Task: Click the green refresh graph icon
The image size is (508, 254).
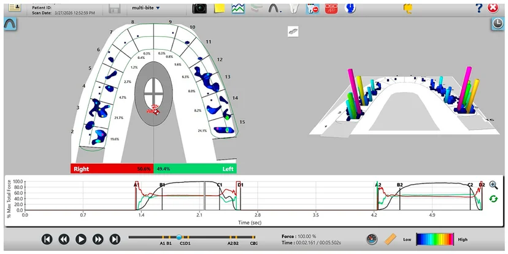Action: [493, 199]
